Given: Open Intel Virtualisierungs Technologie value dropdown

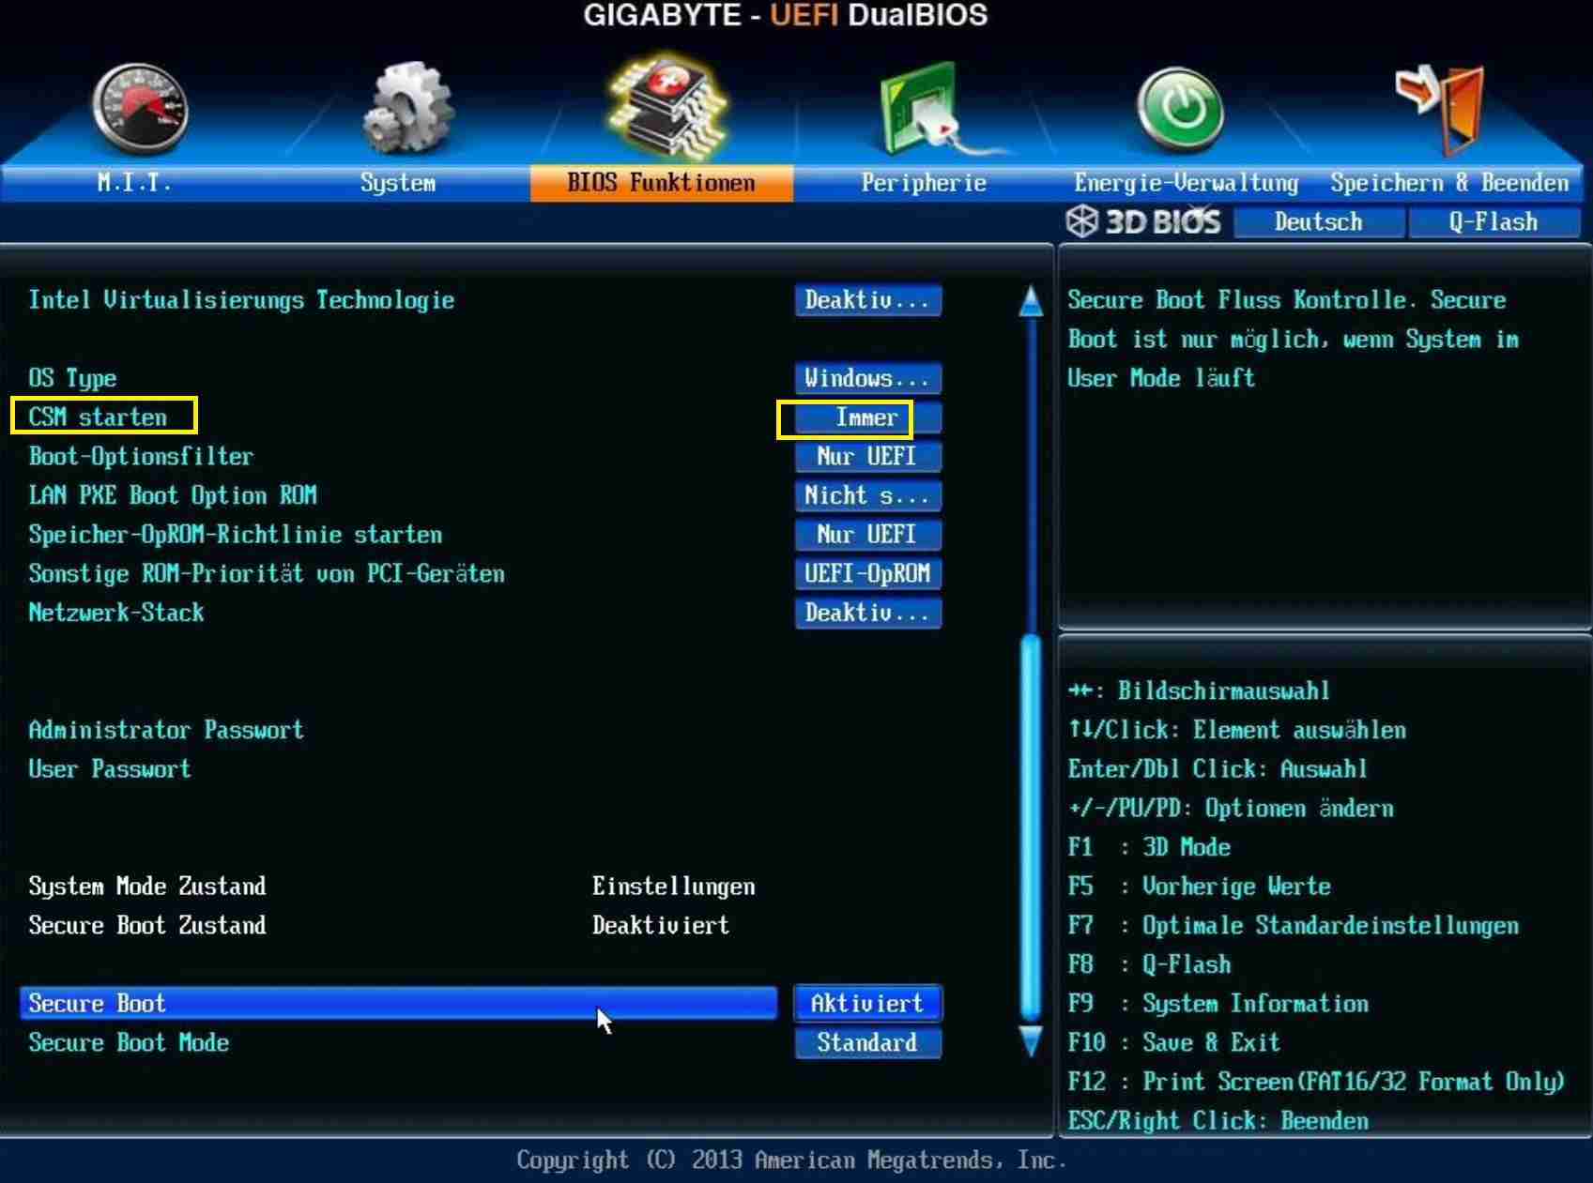Looking at the screenshot, I should point(867,300).
